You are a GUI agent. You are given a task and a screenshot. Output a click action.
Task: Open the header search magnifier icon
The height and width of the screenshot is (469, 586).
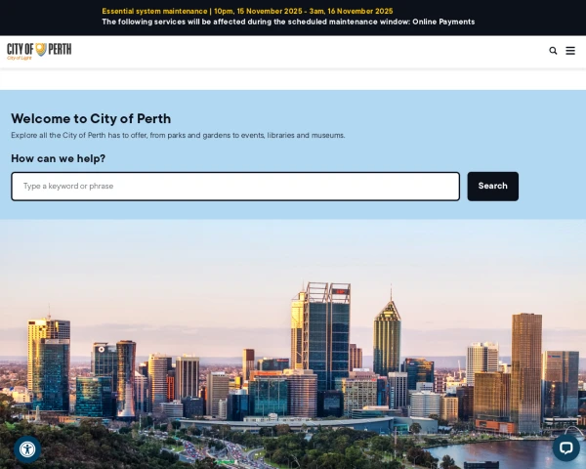pyautogui.click(x=553, y=51)
